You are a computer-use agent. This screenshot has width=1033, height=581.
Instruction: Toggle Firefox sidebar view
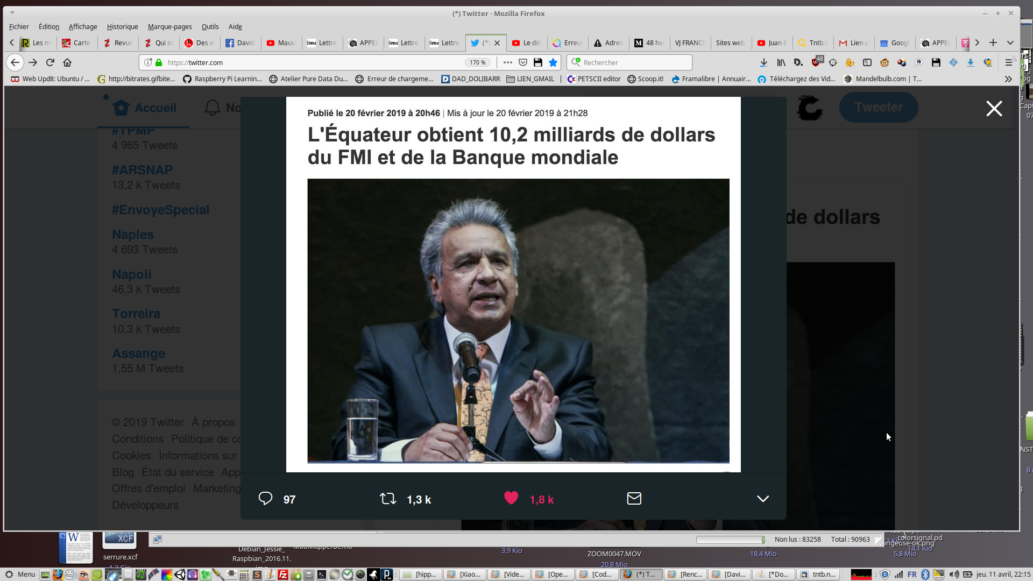[x=867, y=62]
